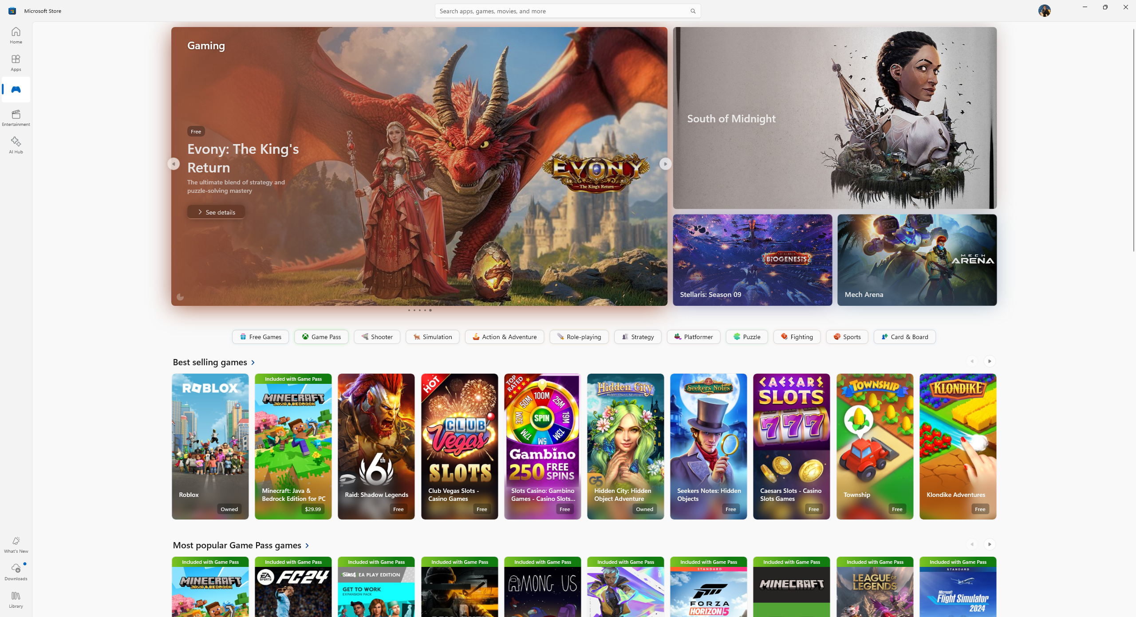The width and height of the screenshot is (1136, 617).
Task: Select the Sports category chip
Action: coord(847,337)
